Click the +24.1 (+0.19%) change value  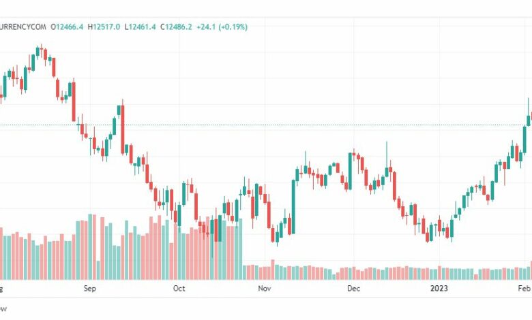click(x=222, y=27)
